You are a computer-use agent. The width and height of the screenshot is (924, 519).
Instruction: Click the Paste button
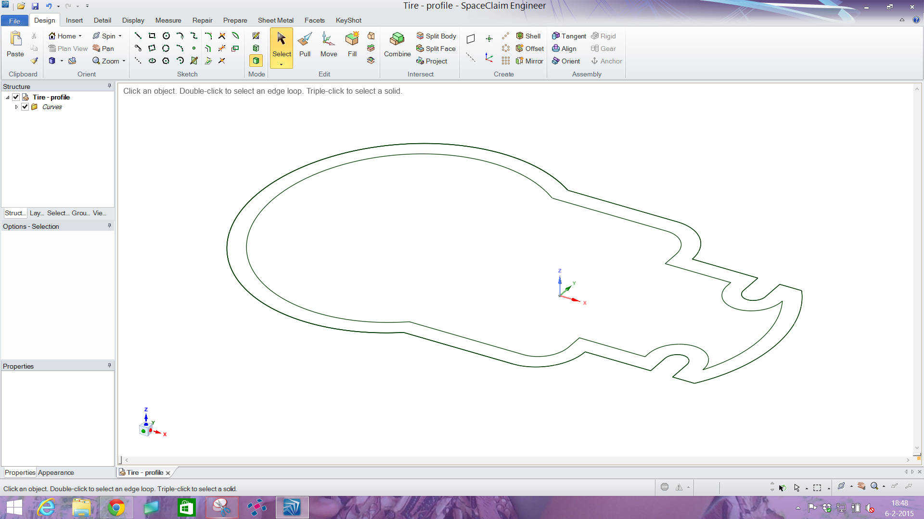pos(15,45)
